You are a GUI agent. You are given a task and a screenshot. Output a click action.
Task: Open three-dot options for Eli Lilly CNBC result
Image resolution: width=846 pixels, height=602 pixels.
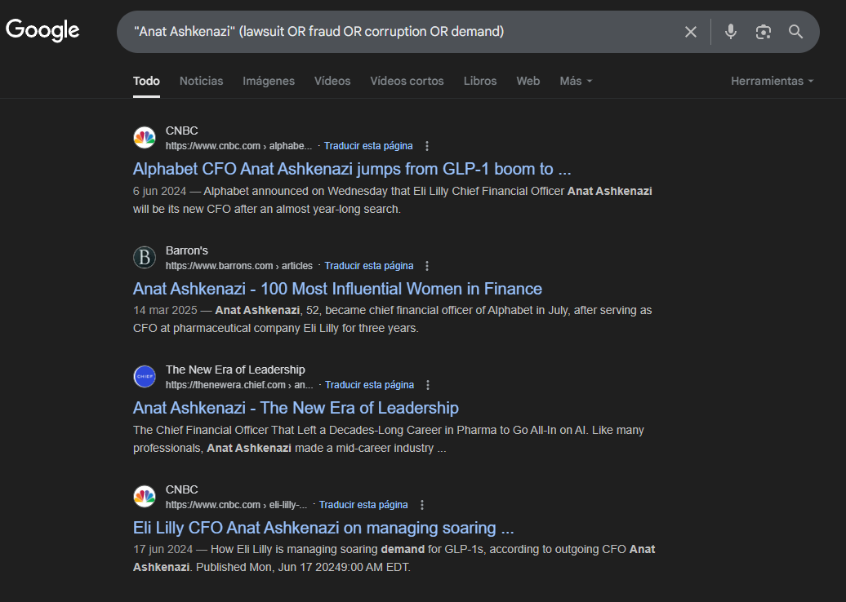pyautogui.click(x=421, y=505)
